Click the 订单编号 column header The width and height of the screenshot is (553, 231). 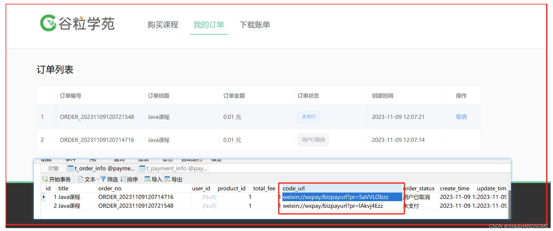tap(70, 96)
